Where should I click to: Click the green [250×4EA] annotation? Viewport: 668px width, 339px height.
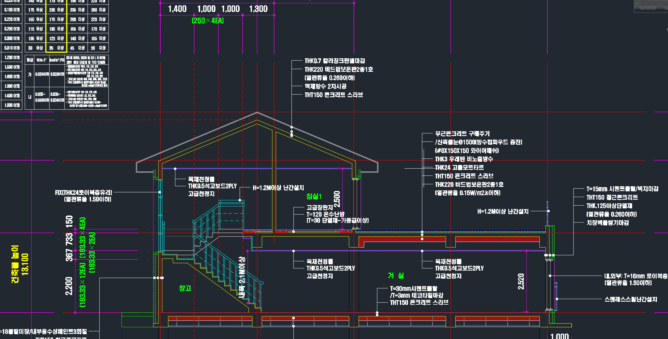[208, 21]
